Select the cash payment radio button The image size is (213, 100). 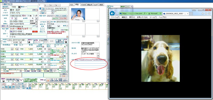tap(35, 40)
